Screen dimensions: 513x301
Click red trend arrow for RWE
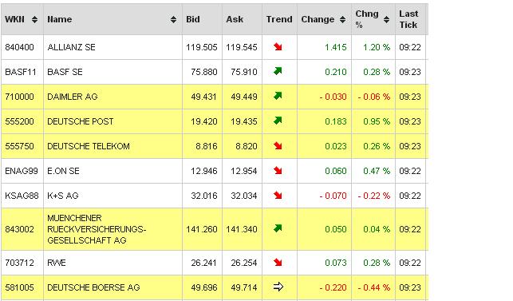coord(278,263)
